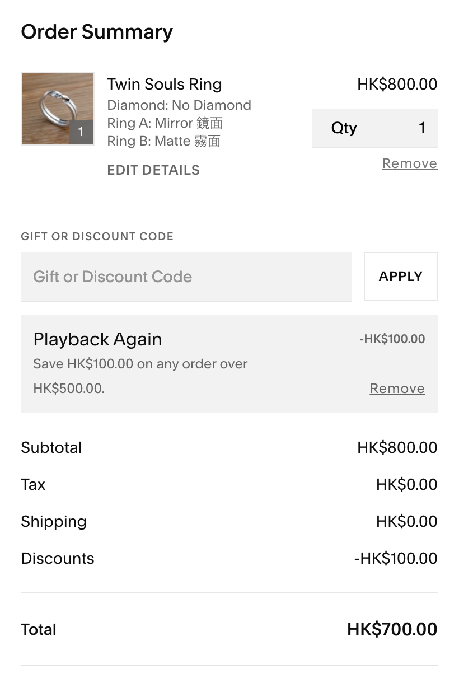Click the Gift or Discount Code section label
459x683 pixels.
click(x=97, y=236)
